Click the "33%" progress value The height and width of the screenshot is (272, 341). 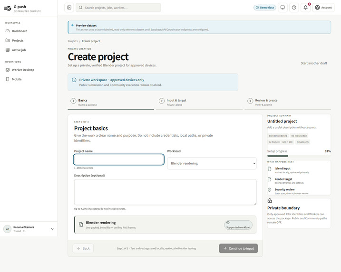point(328,151)
